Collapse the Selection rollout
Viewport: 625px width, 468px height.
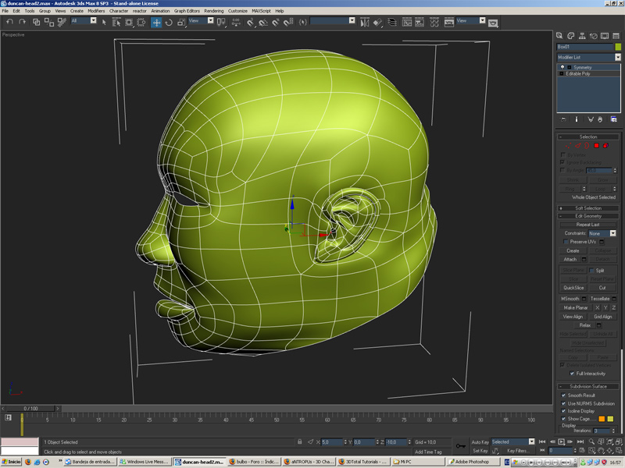click(588, 137)
